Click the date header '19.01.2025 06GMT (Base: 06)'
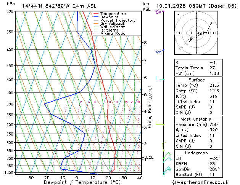This screenshot has height=185, width=240. tap(196, 6)
